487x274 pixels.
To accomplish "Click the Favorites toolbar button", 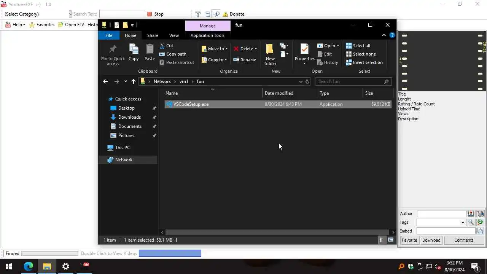I will [42, 25].
